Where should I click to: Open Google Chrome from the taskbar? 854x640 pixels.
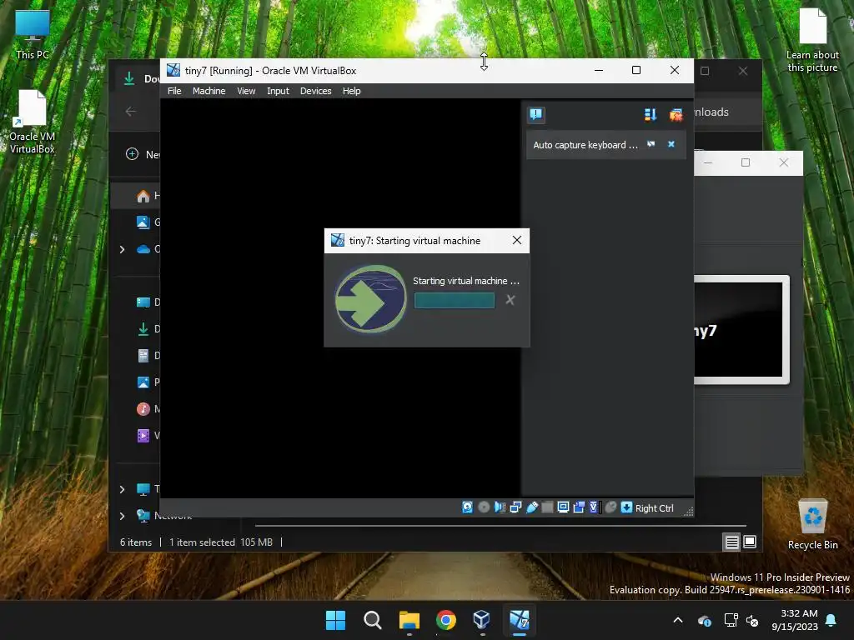pos(446,620)
